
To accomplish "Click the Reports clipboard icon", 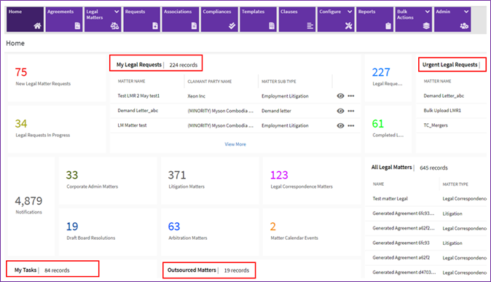I will pyautogui.click(x=388, y=26).
